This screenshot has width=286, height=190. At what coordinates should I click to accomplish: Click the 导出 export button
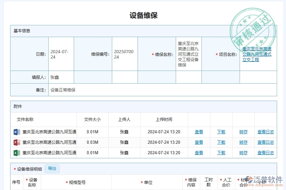[x=52, y=169]
